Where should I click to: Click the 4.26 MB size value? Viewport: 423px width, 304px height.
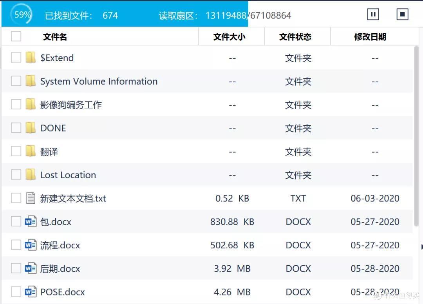pyautogui.click(x=232, y=292)
